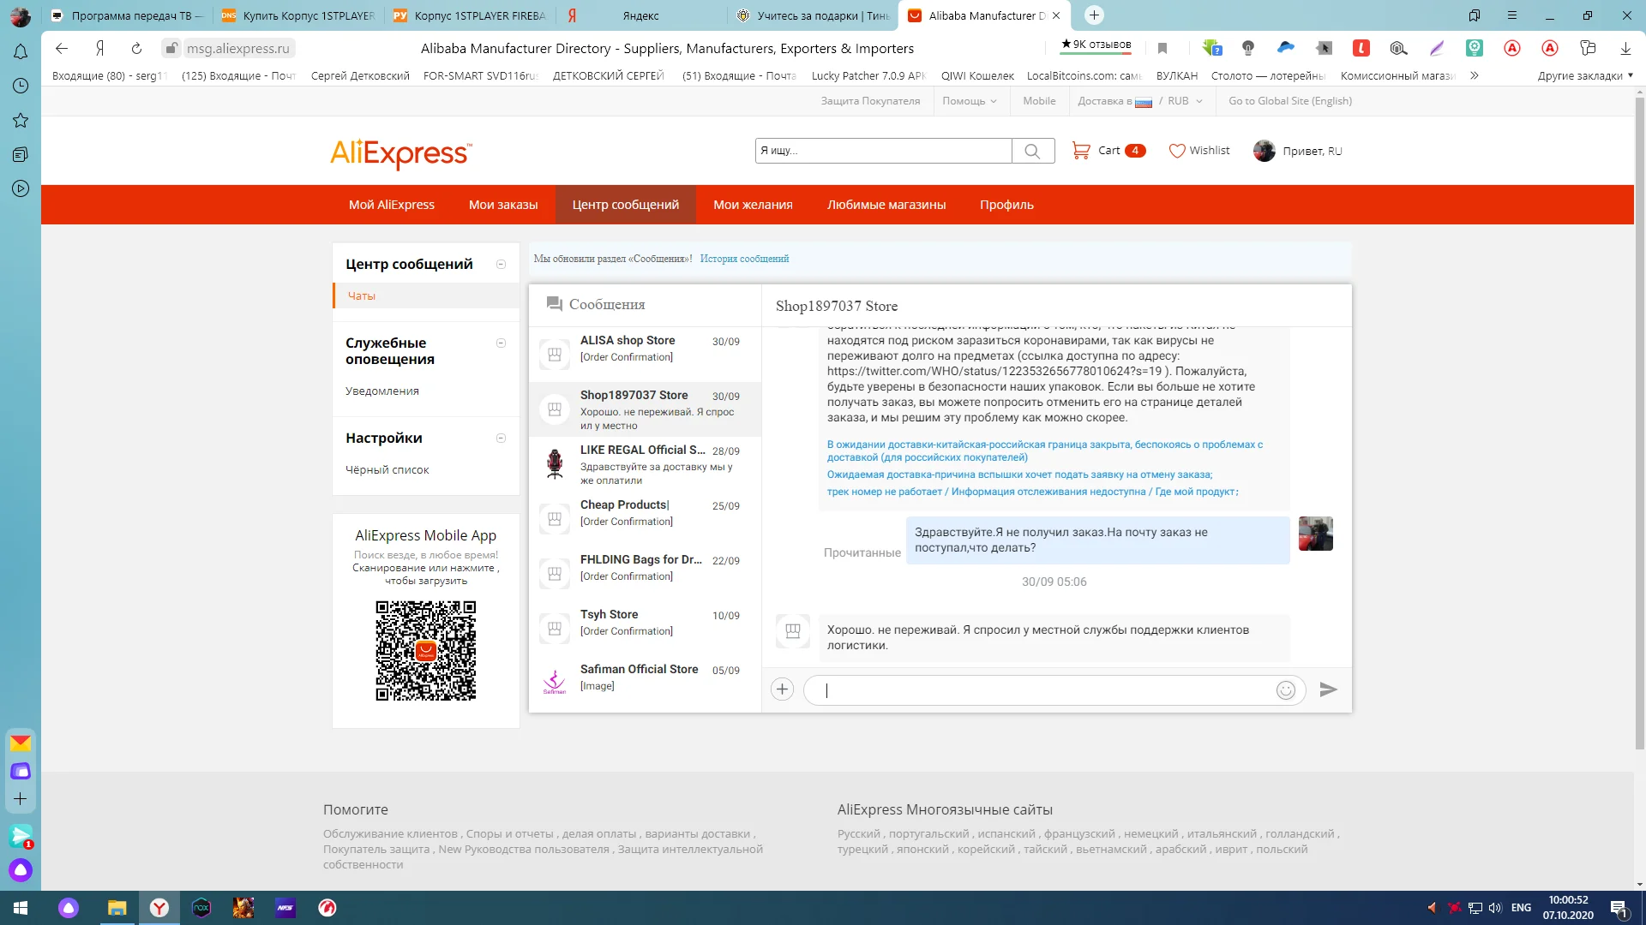1646x925 pixels.
Task: Open the Wishlist heart icon
Action: [1177, 151]
